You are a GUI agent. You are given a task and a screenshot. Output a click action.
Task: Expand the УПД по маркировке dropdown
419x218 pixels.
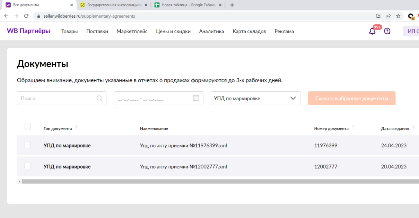coord(256,98)
